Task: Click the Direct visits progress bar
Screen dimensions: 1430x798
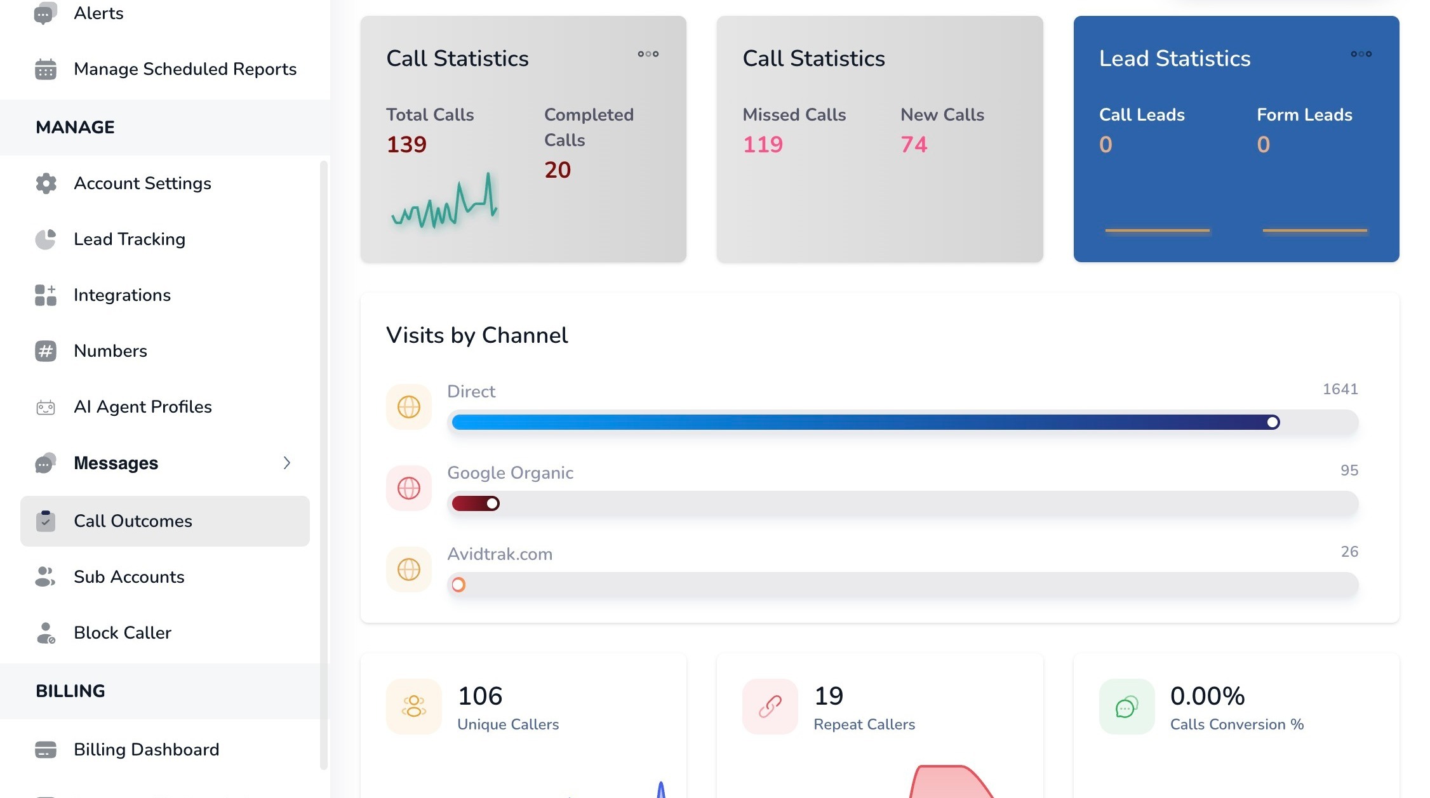Action: tap(903, 422)
